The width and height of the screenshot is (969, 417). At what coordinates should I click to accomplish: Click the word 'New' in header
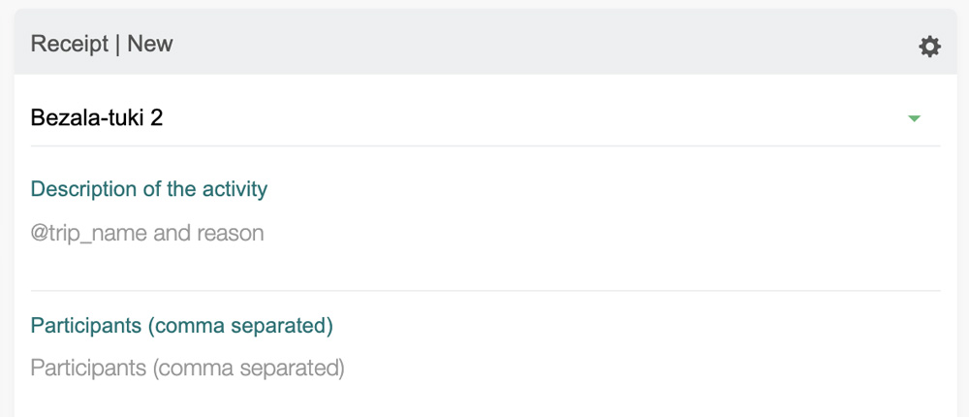[150, 45]
